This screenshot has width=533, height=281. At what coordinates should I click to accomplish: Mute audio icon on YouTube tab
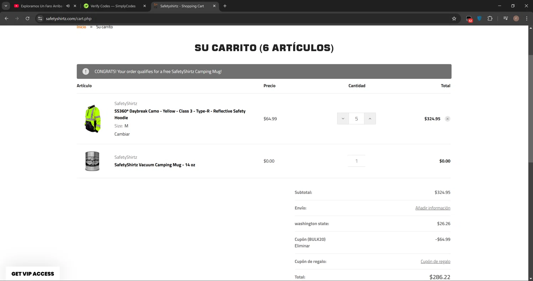(x=68, y=6)
